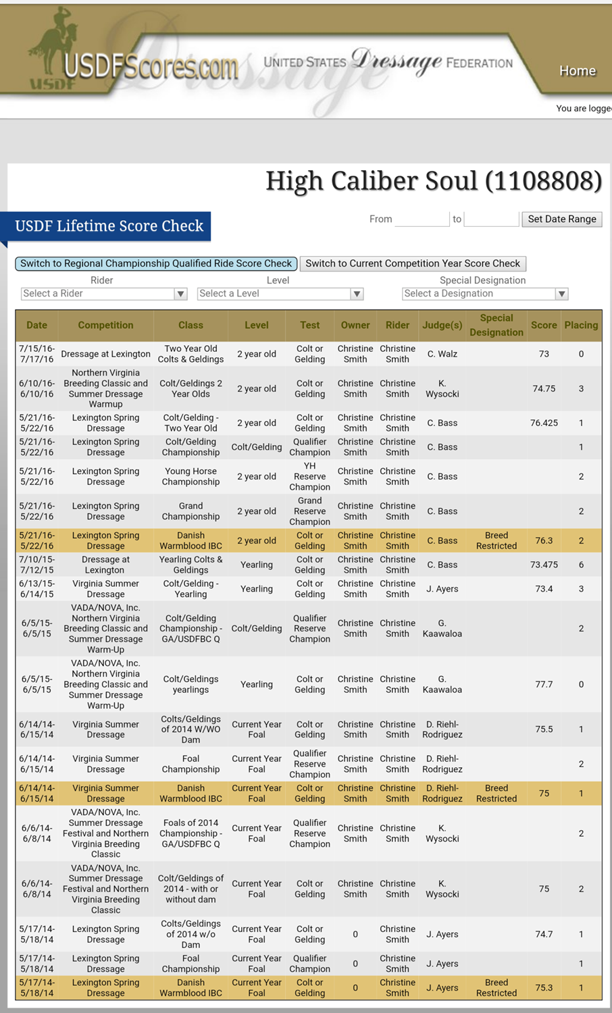Click the High Caliber Soul (1108808) heading

[434, 181]
